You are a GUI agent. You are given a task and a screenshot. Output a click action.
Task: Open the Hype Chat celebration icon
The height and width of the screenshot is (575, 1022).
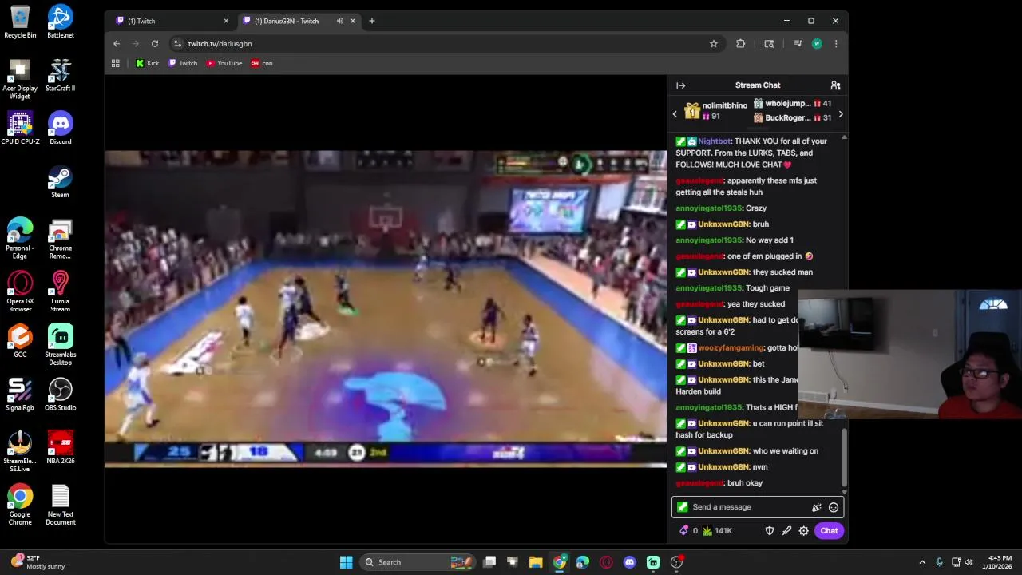point(816,507)
